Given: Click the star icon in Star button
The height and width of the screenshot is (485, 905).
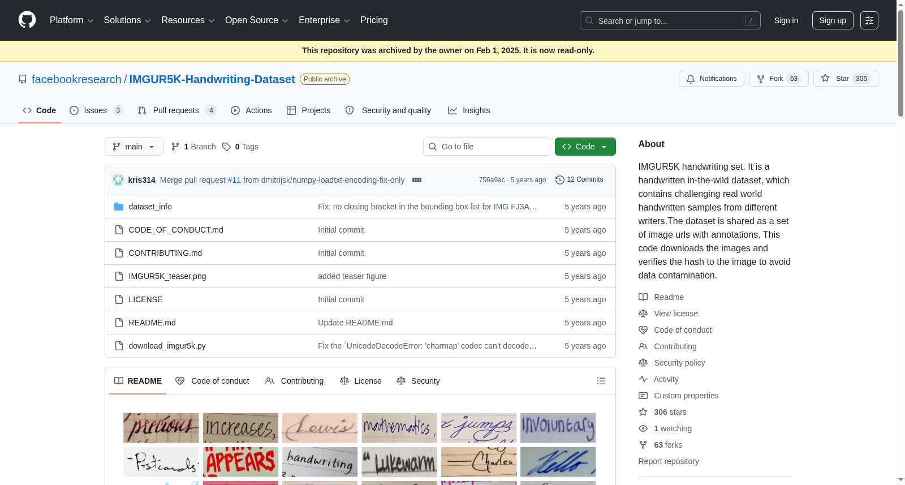Looking at the screenshot, I should 825,78.
